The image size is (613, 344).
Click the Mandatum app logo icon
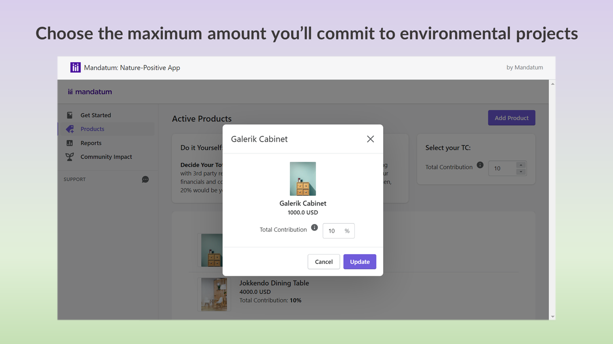click(x=75, y=67)
